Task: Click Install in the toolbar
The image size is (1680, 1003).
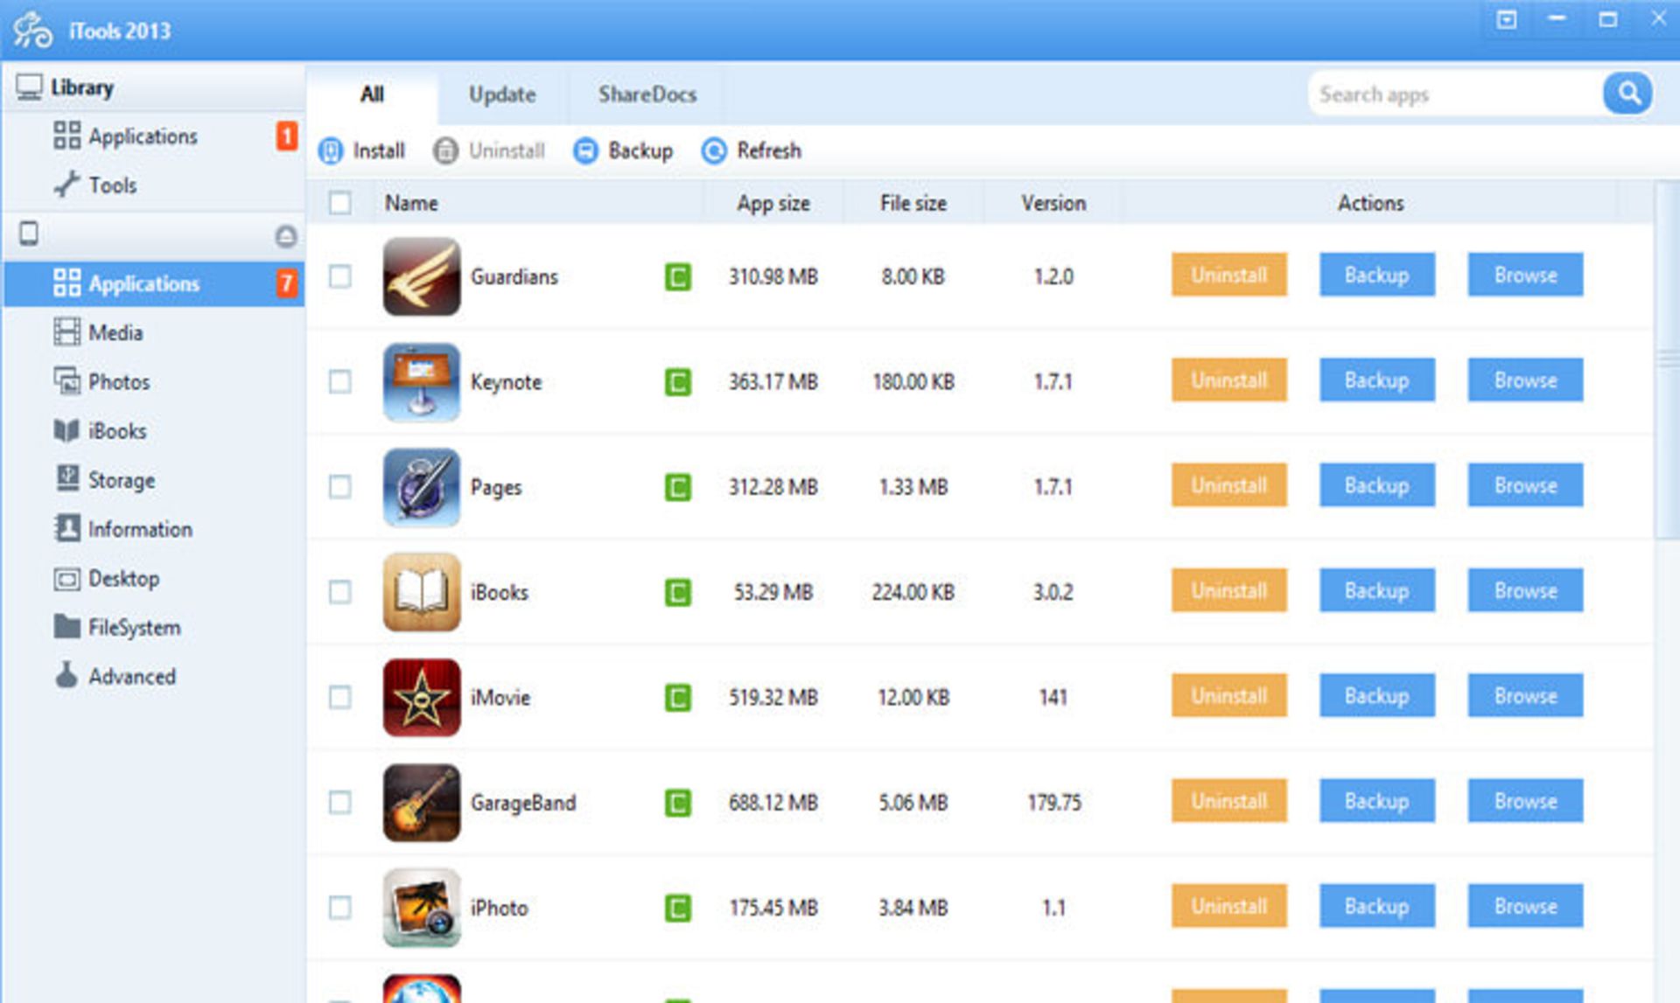Action: coord(362,150)
